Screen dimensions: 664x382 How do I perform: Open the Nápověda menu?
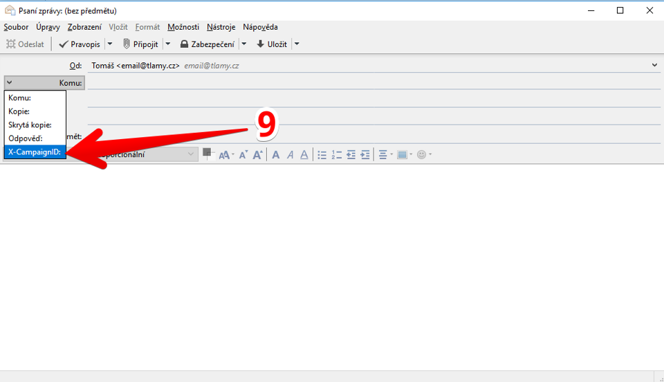261,27
